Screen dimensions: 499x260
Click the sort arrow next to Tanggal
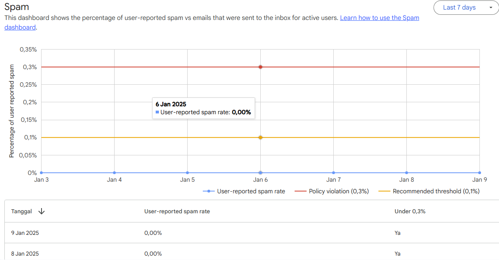click(x=41, y=211)
